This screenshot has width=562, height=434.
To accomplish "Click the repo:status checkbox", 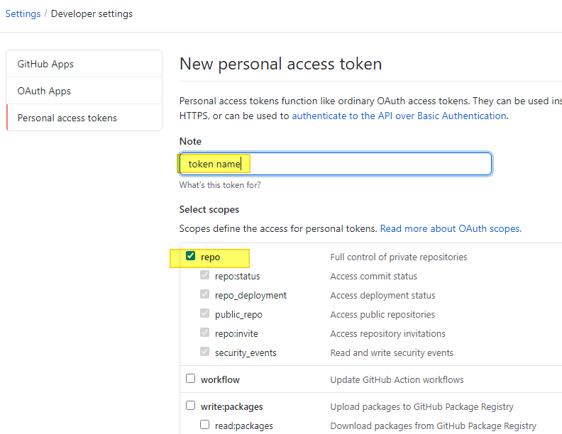I will pos(204,276).
